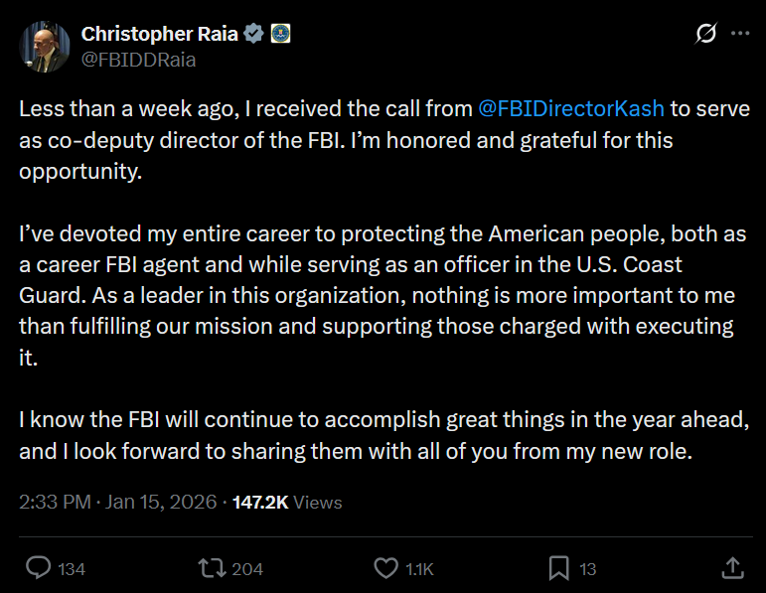Image resolution: width=766 pixels, height=593 pixels.
Task: Open the Share post icon
Action: (731, 568)
